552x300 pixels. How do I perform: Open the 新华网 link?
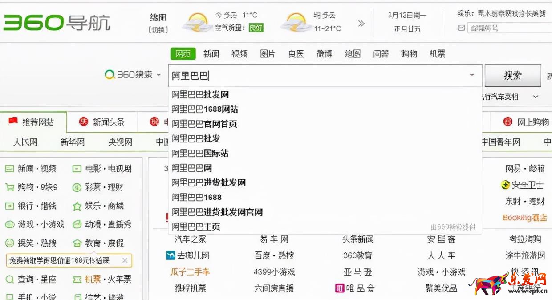tap(73, 142)
